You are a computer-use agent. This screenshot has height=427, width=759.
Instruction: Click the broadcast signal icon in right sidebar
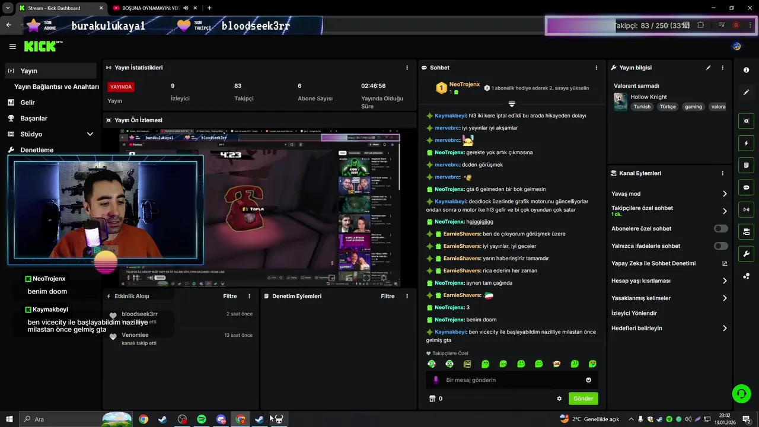(746, 209)
